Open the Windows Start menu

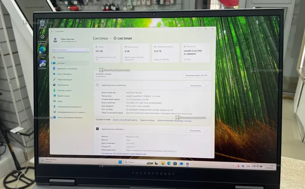pyautogui.click(x=120, y=162)
